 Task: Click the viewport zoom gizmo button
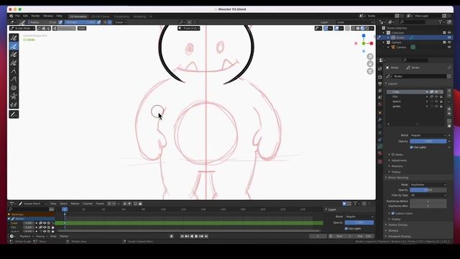coord(370,56)
